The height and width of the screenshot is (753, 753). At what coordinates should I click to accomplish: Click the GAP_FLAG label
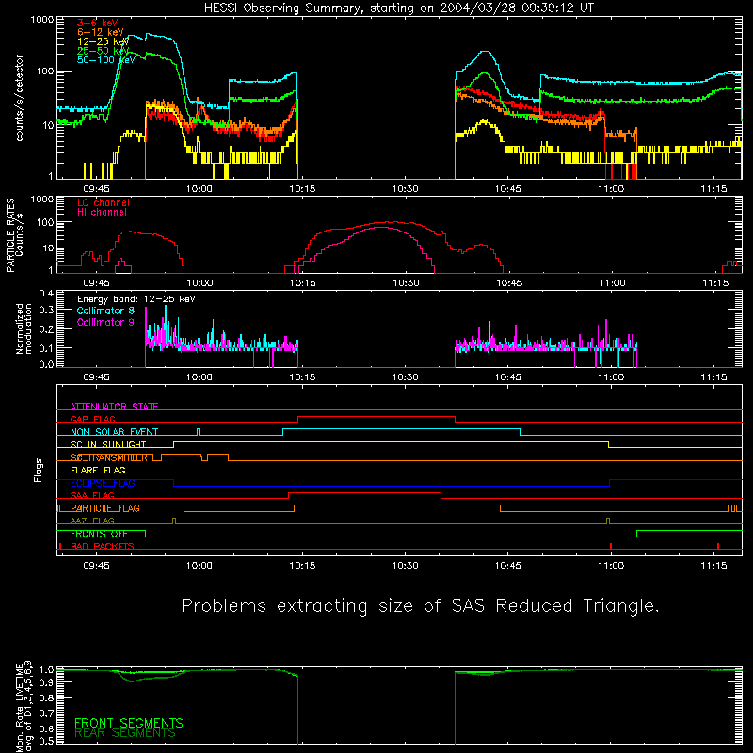click(x=92, y=419)
